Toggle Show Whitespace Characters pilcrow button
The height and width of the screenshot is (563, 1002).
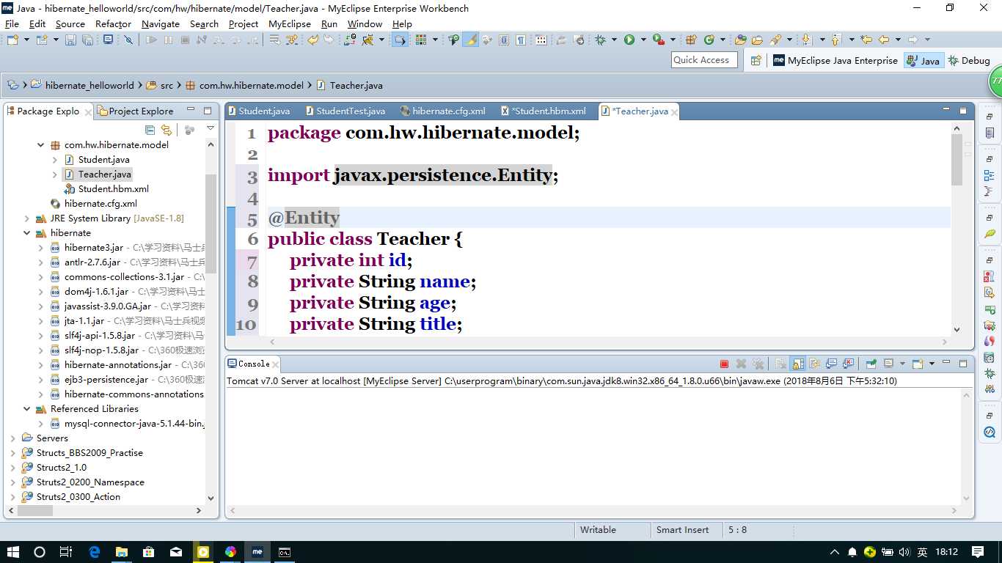point(520,40)
